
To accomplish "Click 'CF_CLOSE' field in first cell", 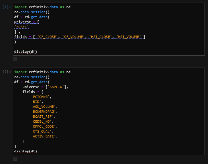I will pyautogui.click(x=47, y=37).
